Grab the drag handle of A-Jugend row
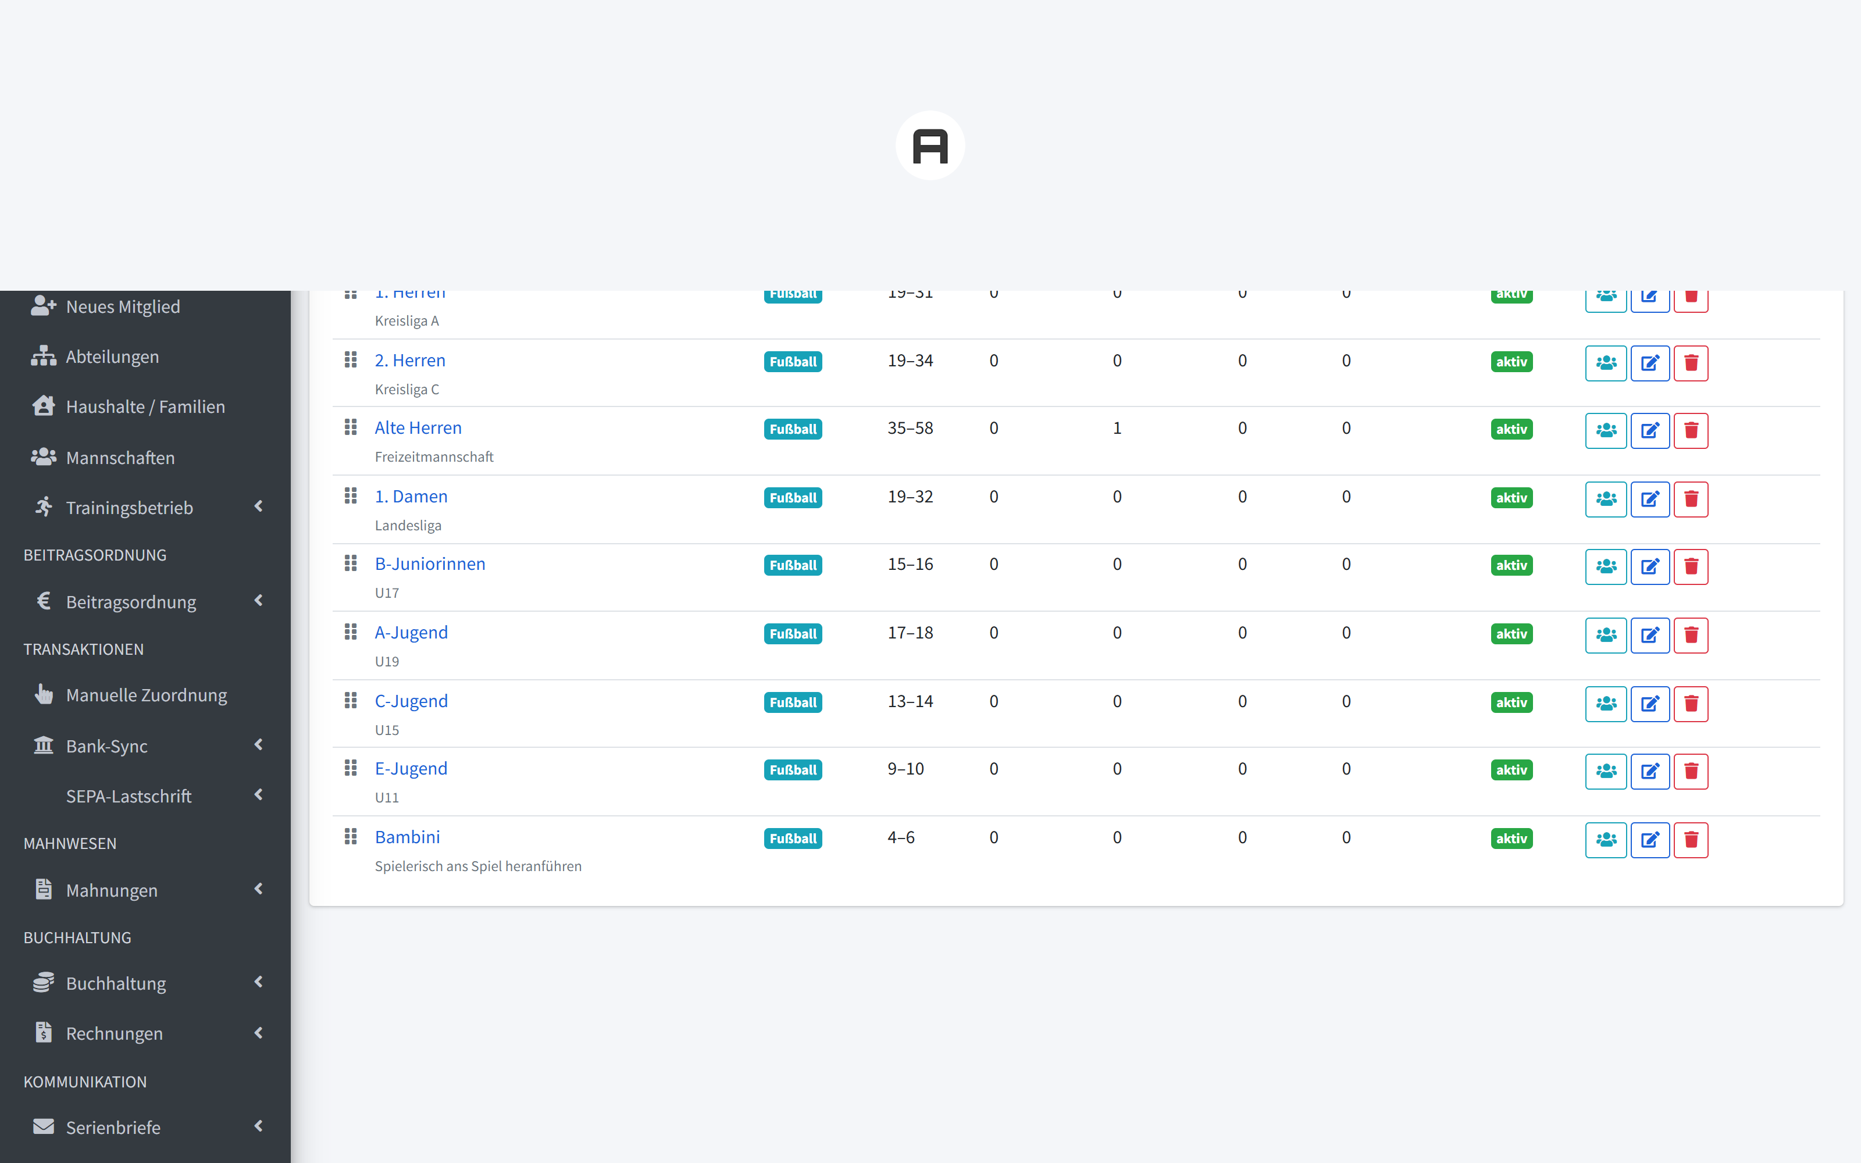The width and height of the screenshot is (1861, 1163). tap(351, 632)
